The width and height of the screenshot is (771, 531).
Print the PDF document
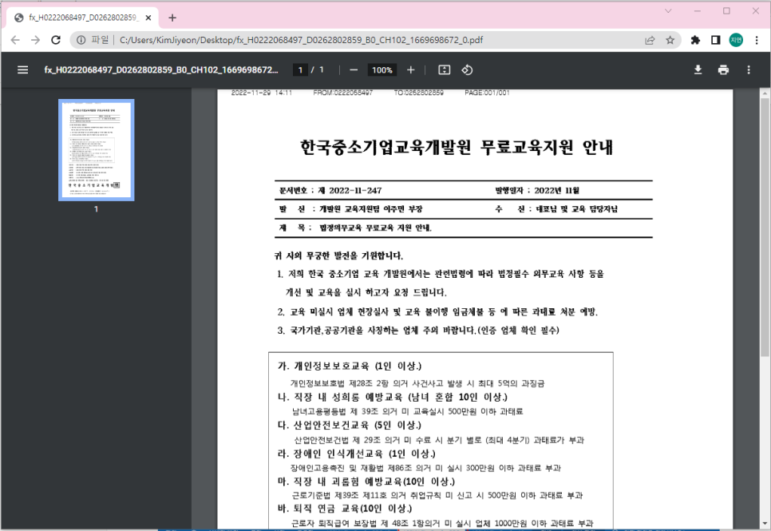pos(723,70)
